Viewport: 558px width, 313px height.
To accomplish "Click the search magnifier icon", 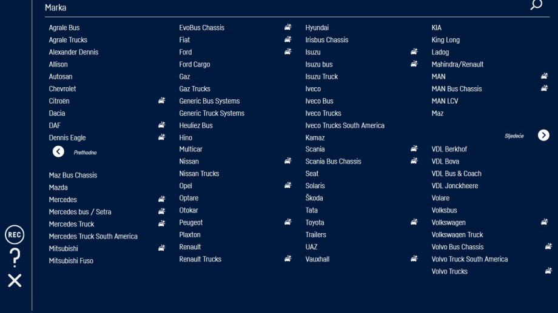I will point(536,5).
